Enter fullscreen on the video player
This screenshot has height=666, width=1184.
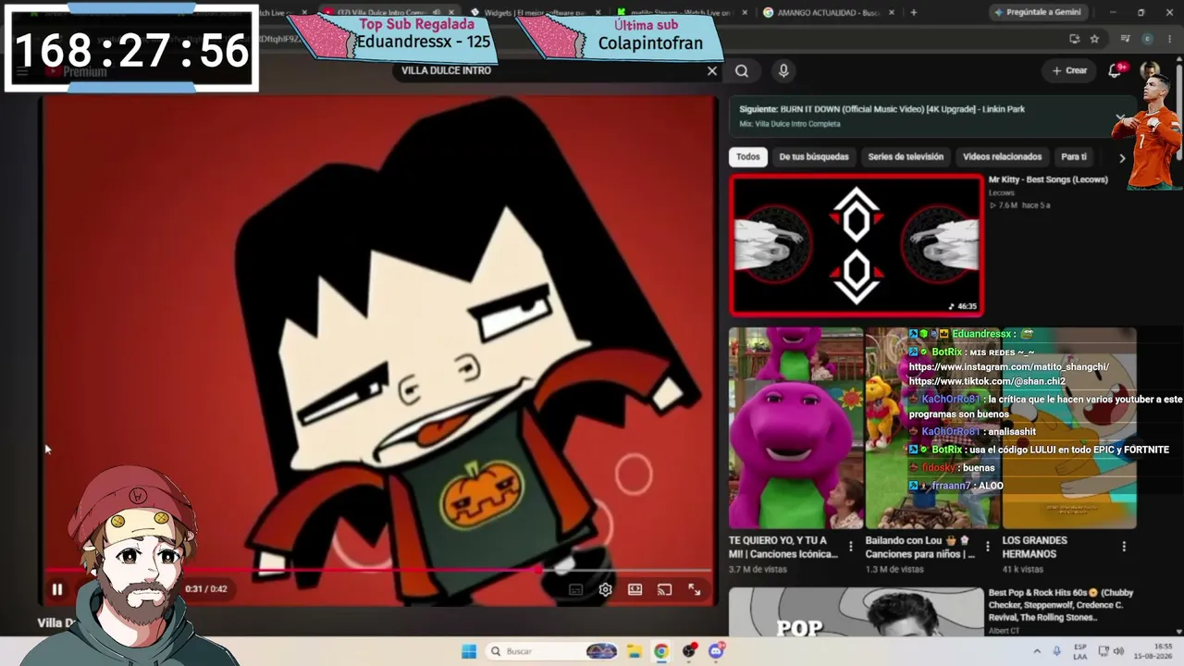(694, 589)
